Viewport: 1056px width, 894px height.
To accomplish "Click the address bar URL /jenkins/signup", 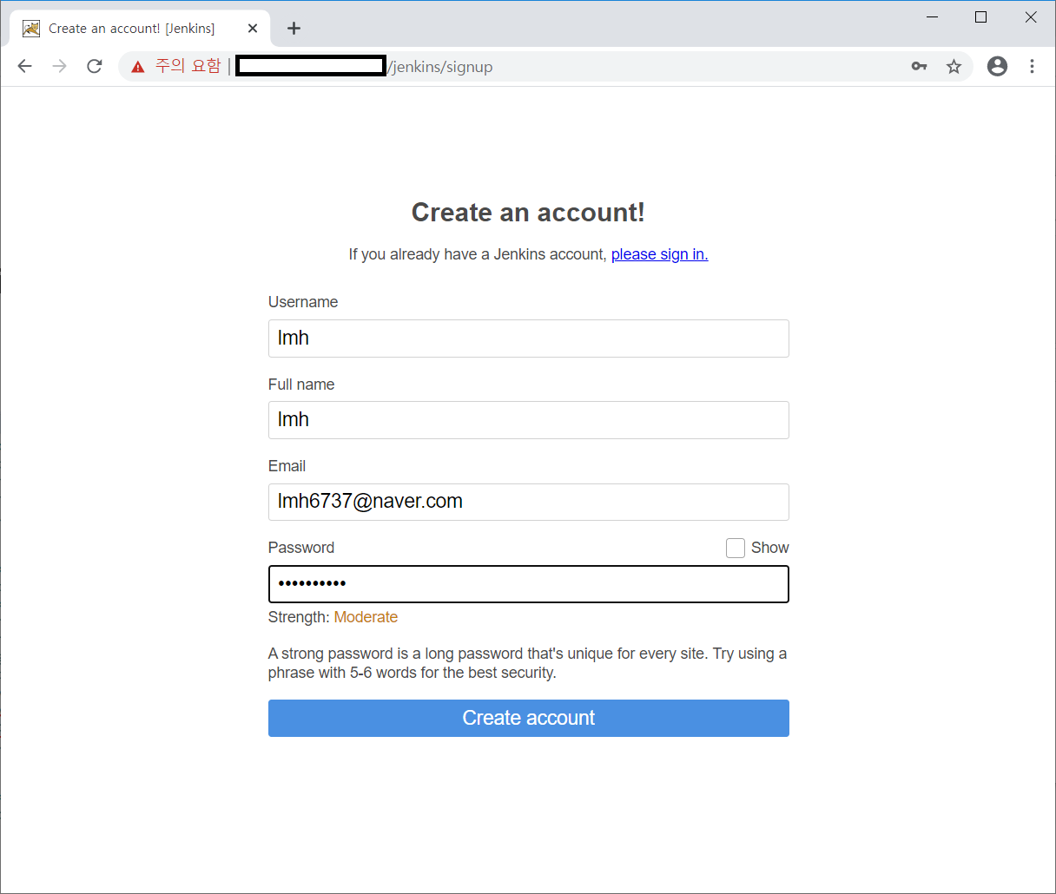I will coord(440,67).
